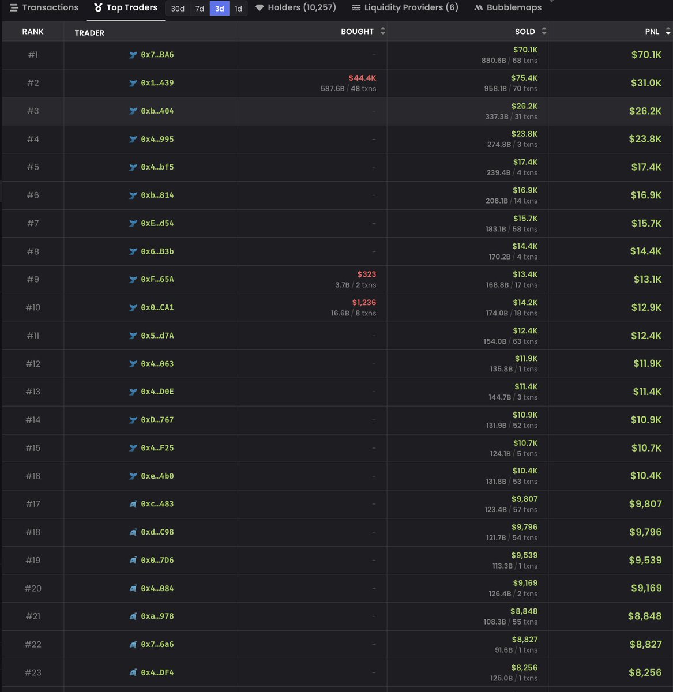Open trader address 0x1…439

[157, 83]
